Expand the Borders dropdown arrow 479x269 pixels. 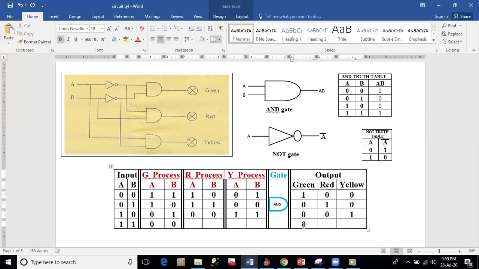click(219, 39)
